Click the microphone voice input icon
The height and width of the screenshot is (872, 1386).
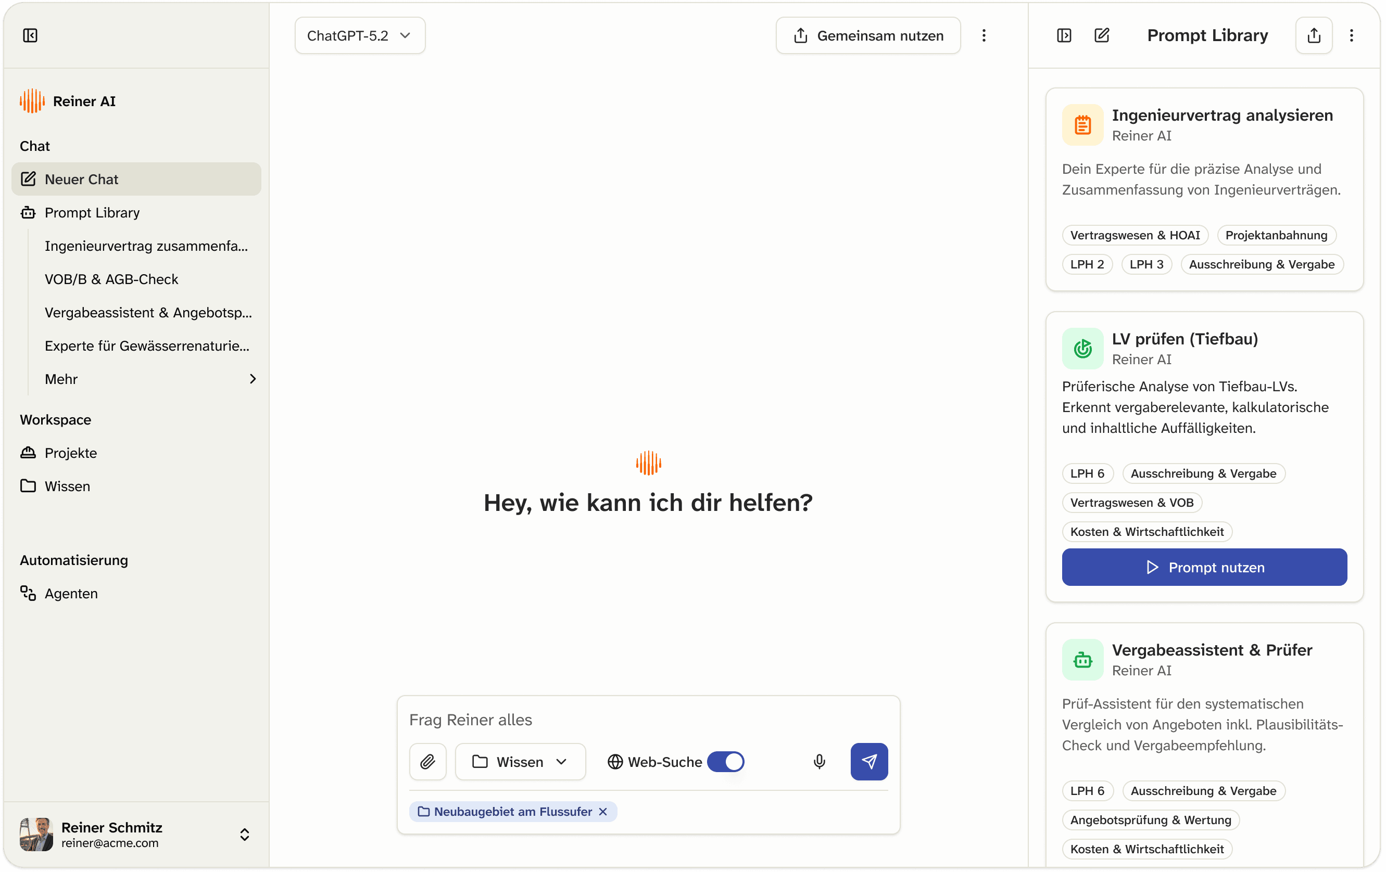[x=819, y=762]
